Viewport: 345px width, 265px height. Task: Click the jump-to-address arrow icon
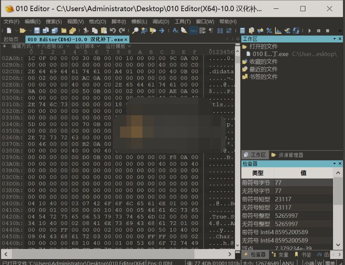[161, 30]
